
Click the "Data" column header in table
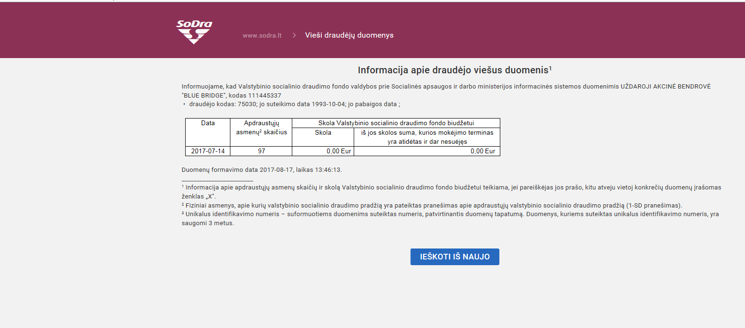(x=208, y=123)
